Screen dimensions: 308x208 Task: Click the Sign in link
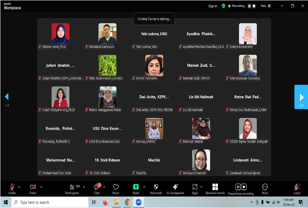[x=213, y=6]
